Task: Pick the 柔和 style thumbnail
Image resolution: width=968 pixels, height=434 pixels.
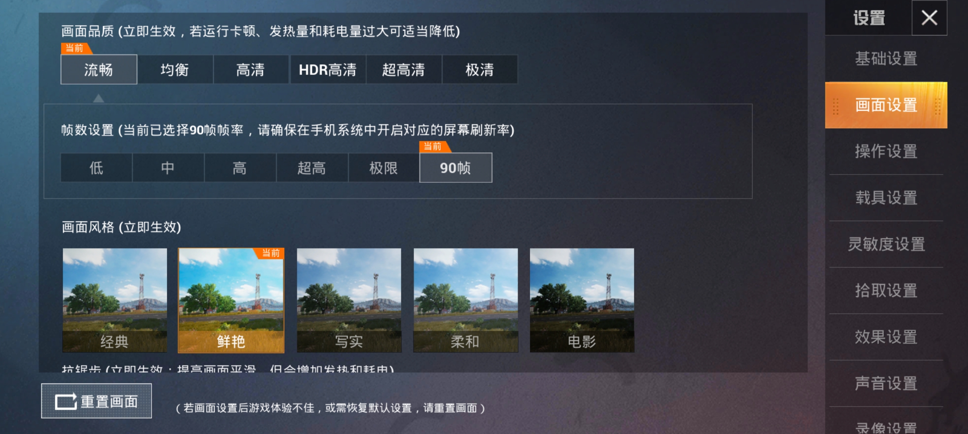Action: [x=466, y=300]
